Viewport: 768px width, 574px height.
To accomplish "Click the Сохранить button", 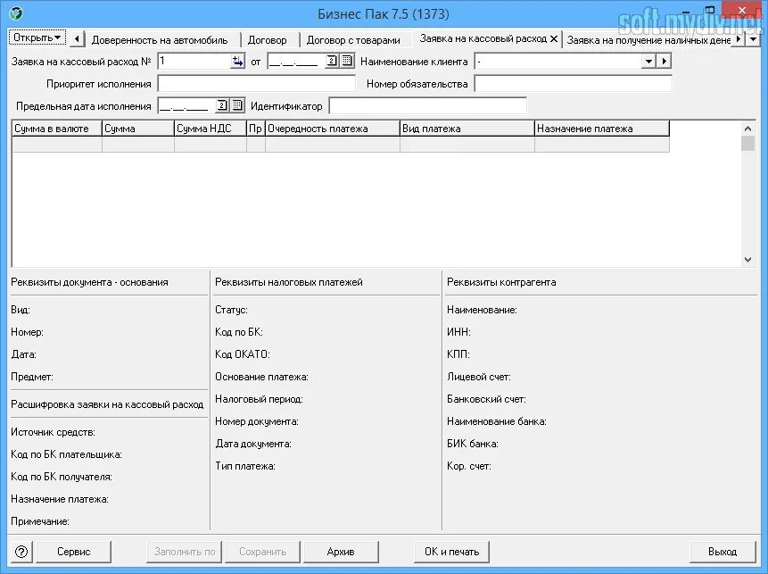I will (x=262, y=552).
